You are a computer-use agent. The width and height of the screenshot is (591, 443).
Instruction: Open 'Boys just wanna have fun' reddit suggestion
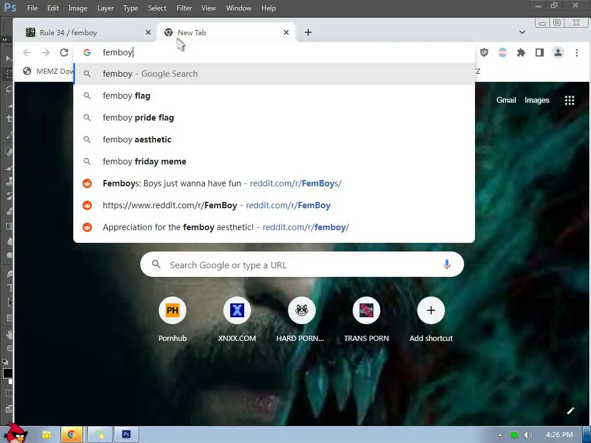(x=274, y=183)
